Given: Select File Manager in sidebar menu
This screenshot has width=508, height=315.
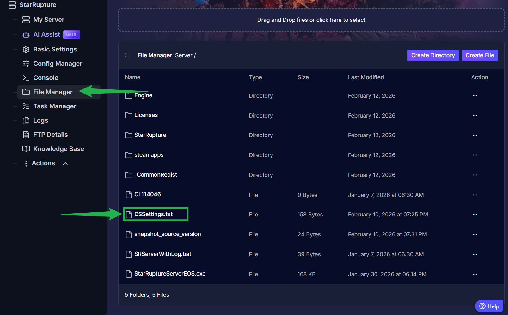Looking at the screenshot, I should point(53,92).
